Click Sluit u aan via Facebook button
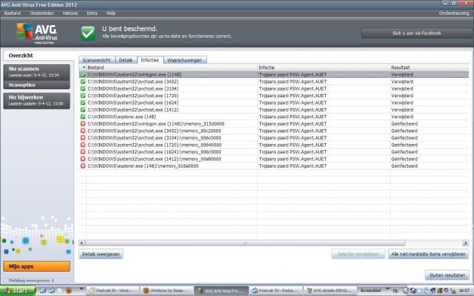Screen dimensions: 474x296 (x=417, y=33)
